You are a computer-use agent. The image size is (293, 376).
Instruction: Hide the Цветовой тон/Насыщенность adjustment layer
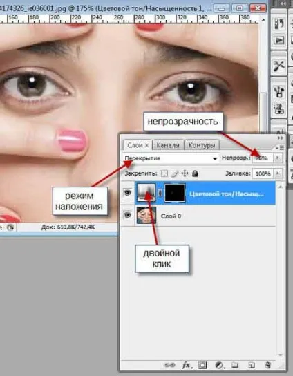(x=127, y=192)
